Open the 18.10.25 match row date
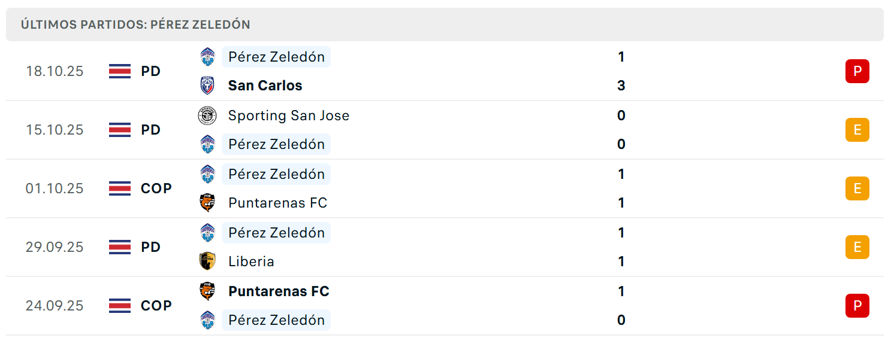The width and height of the screenshot is (894, 344). (x=55, y=71)
